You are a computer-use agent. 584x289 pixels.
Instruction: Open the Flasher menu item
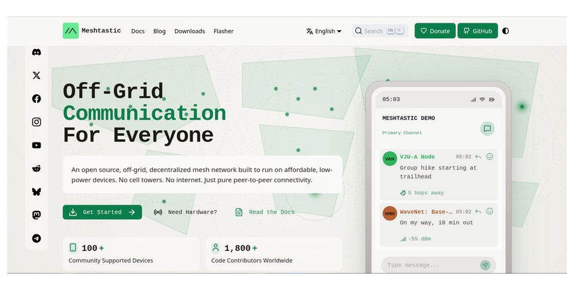(224, 31)
